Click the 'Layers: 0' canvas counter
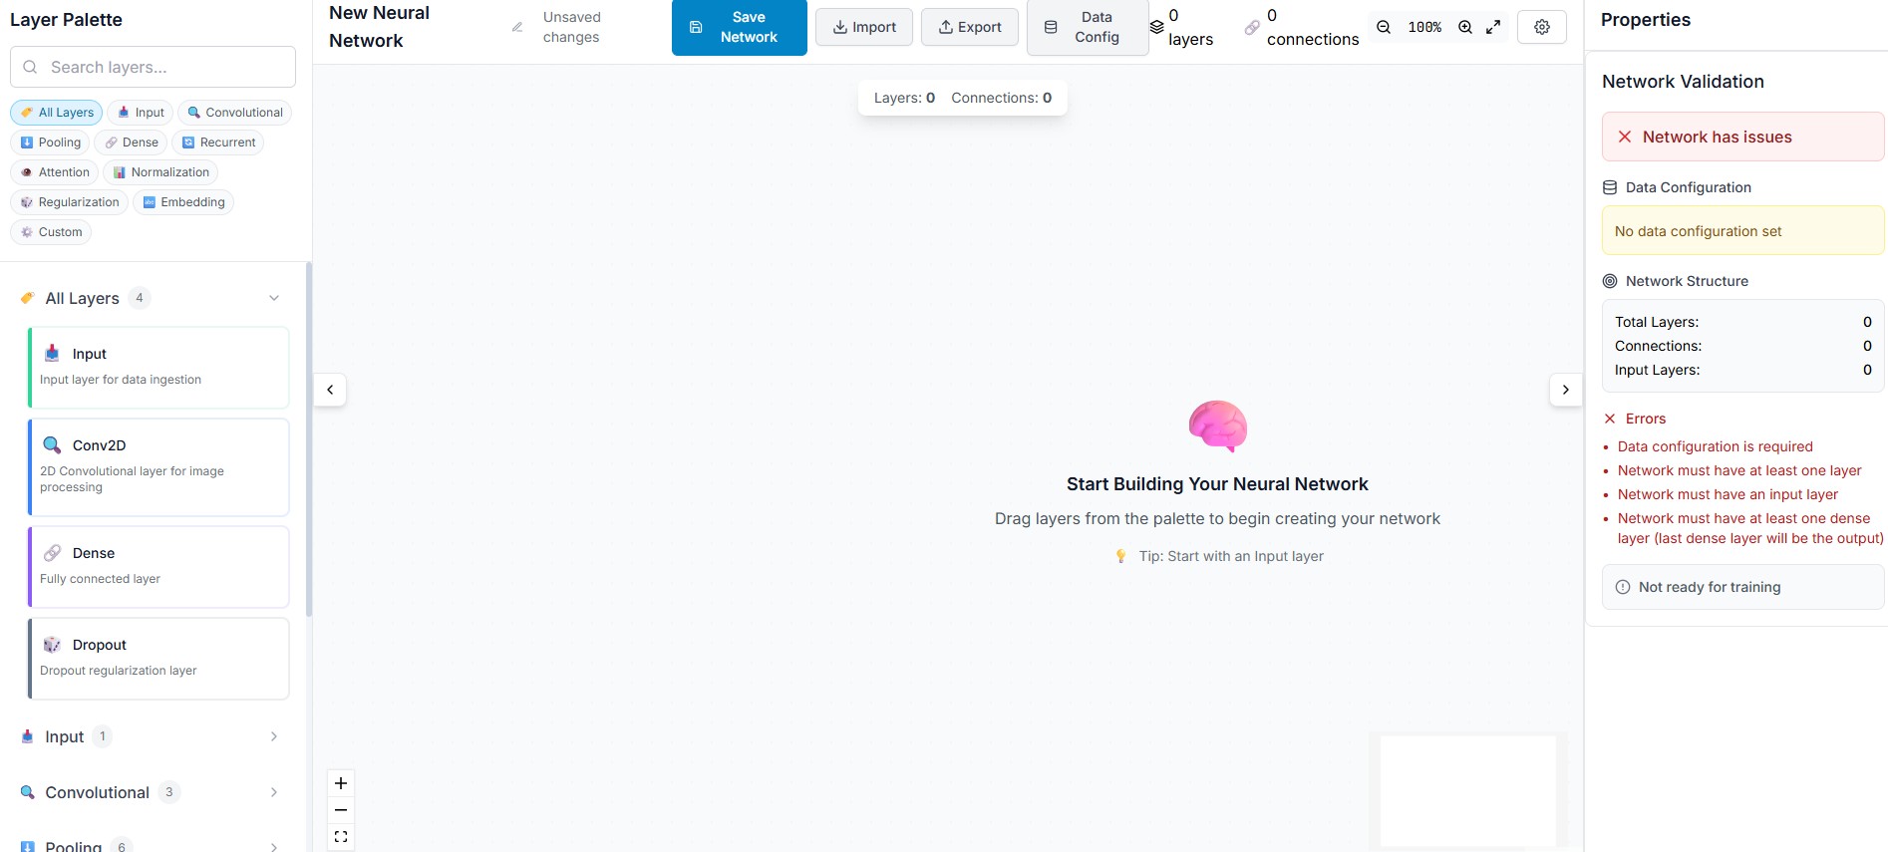 click(x=904, y=98)
